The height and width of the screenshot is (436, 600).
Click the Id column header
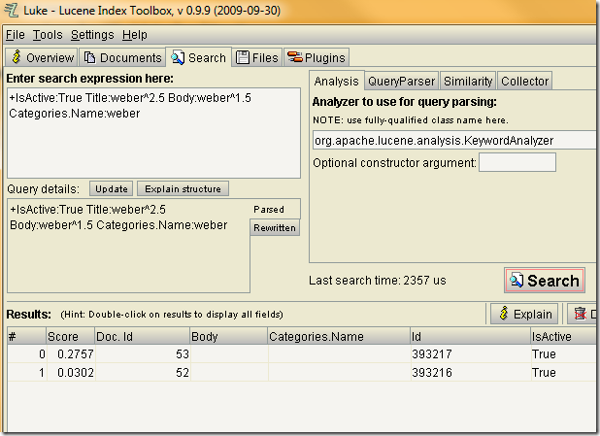click(x=470, y=337)
